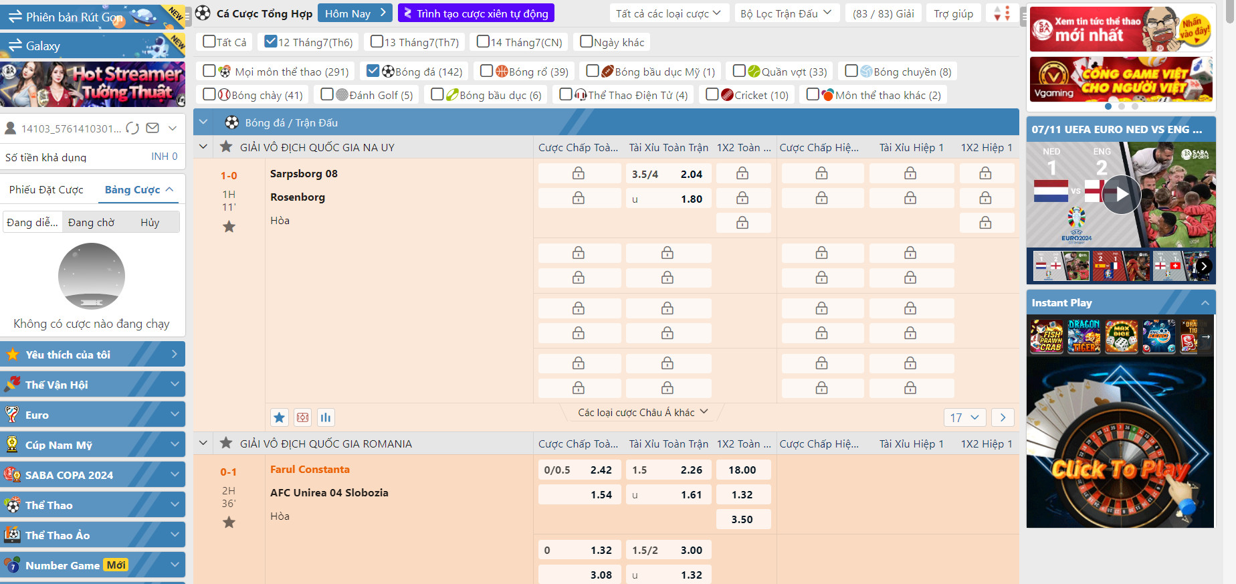
Task: Select the Đang chờ bets tab
Action: coord(91,223)
